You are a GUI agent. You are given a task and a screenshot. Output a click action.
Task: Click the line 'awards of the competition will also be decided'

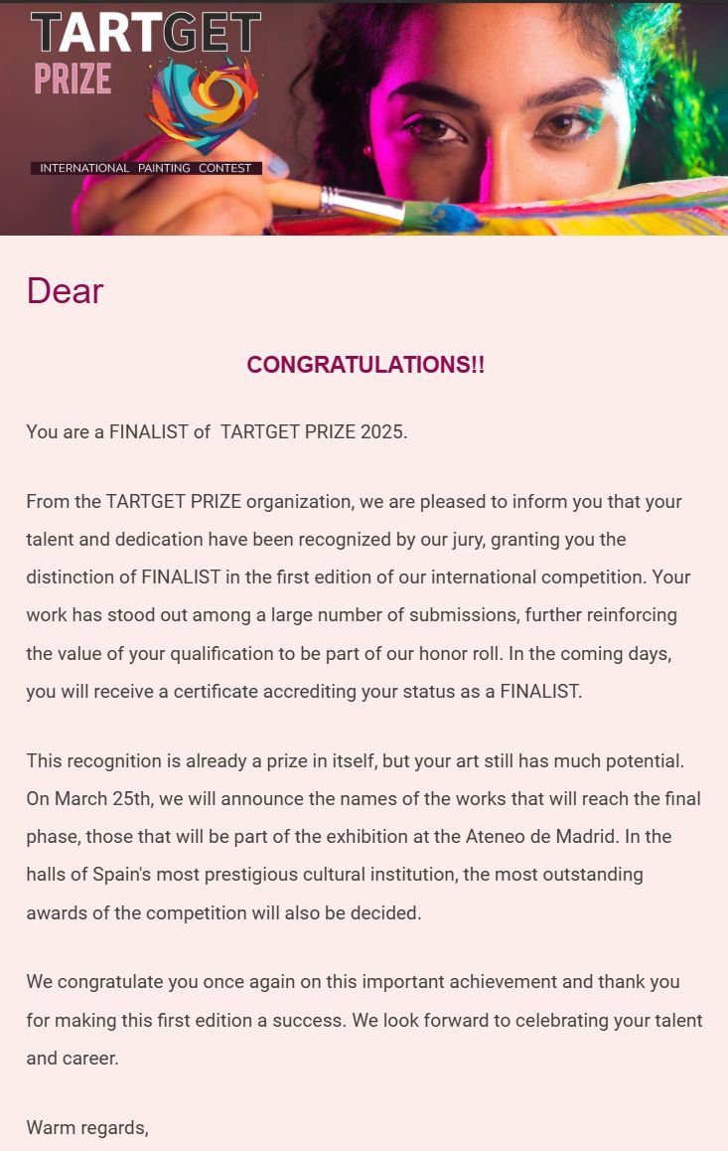tap(224, 913)
